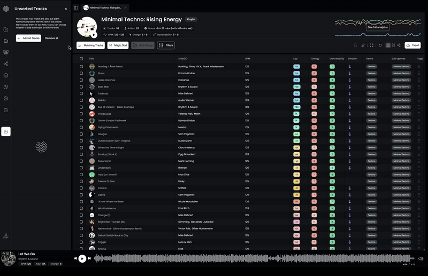The height and width of the screenshot is (276, 428).
Task: Open more options for Plavix row
Action: [x=419, y=73]
